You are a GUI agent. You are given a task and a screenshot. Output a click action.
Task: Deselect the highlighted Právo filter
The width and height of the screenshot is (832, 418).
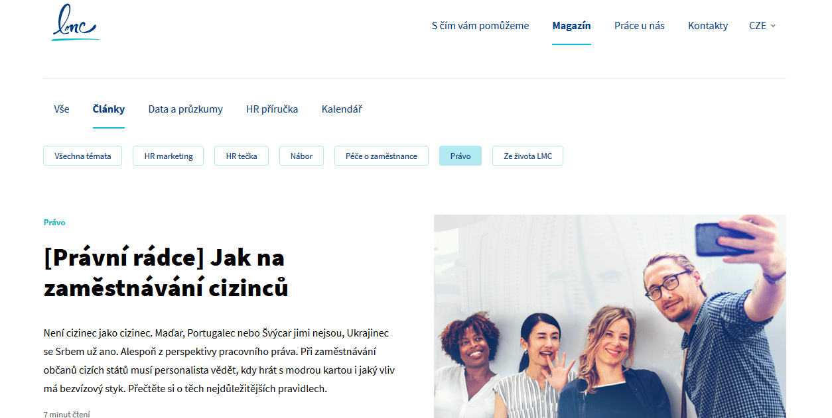[460, 156]
